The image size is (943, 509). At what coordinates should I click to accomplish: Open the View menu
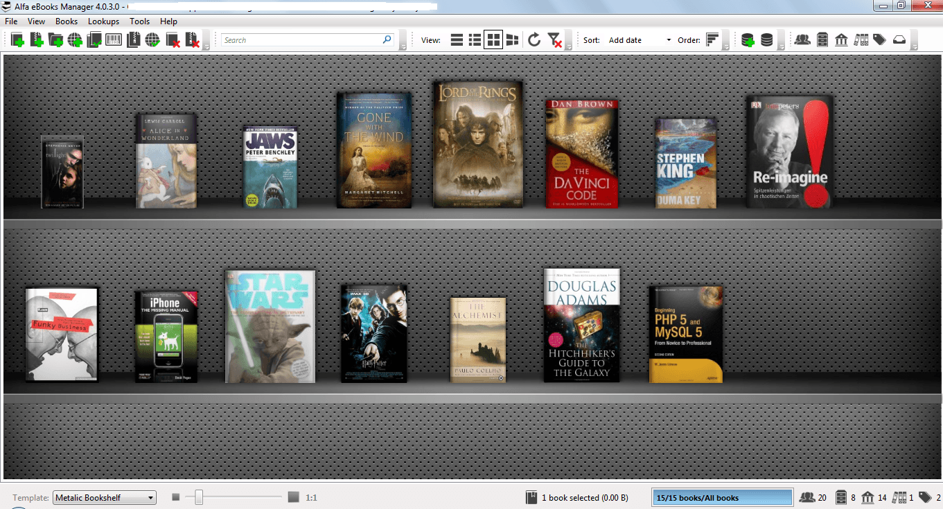(x=36, y=21)
